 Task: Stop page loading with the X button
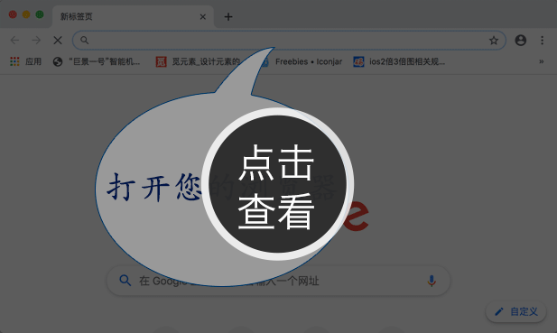[58, 40]
